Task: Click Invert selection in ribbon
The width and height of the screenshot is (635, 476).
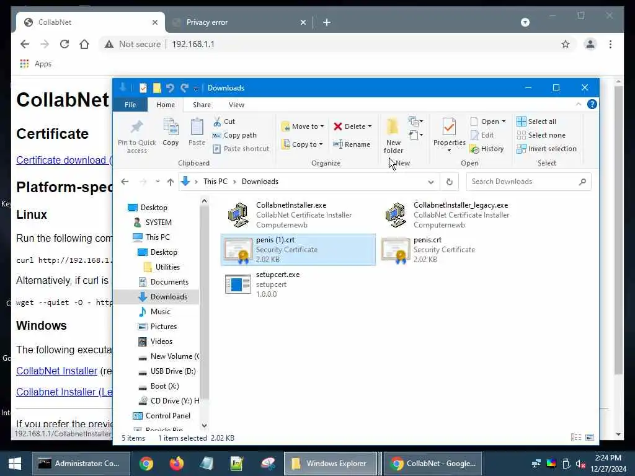Action: (x=547, y=149)
